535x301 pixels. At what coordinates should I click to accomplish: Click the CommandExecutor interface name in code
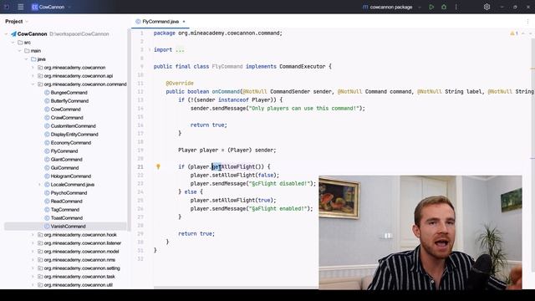(x=303, y=67)
